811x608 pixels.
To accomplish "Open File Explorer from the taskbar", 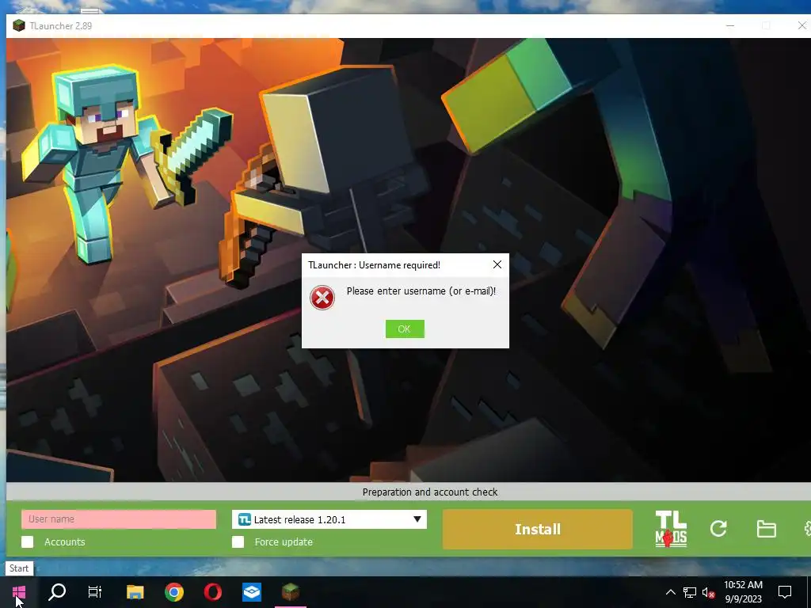I will tap(135, 592).
